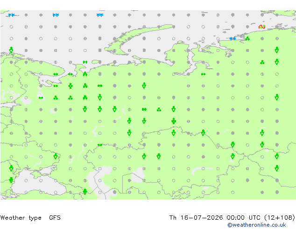The image size is (296, 229).
Task: Click the 'GFS' model label
Action: point(55,218)
